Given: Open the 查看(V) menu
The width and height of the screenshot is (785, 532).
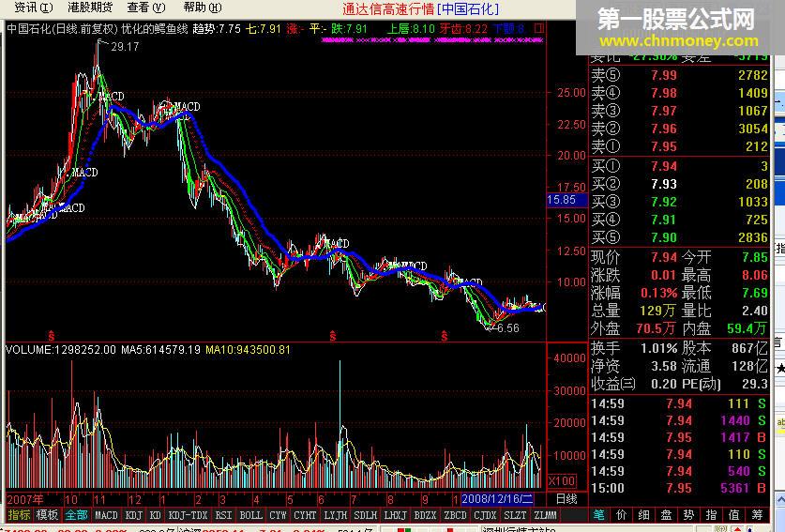Looking at the screenshot, I should 145,8.
